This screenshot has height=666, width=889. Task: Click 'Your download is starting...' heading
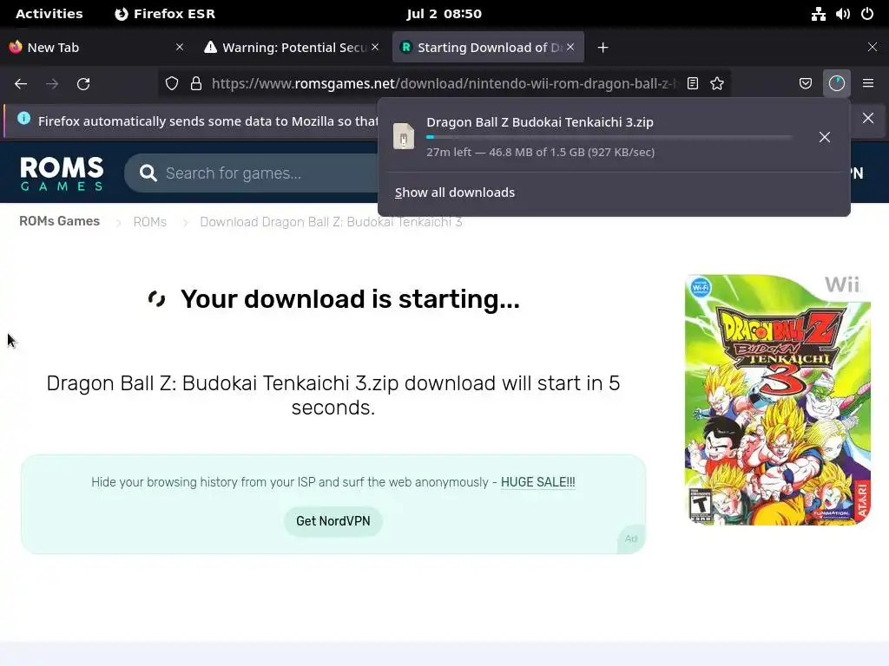[350, 299]
